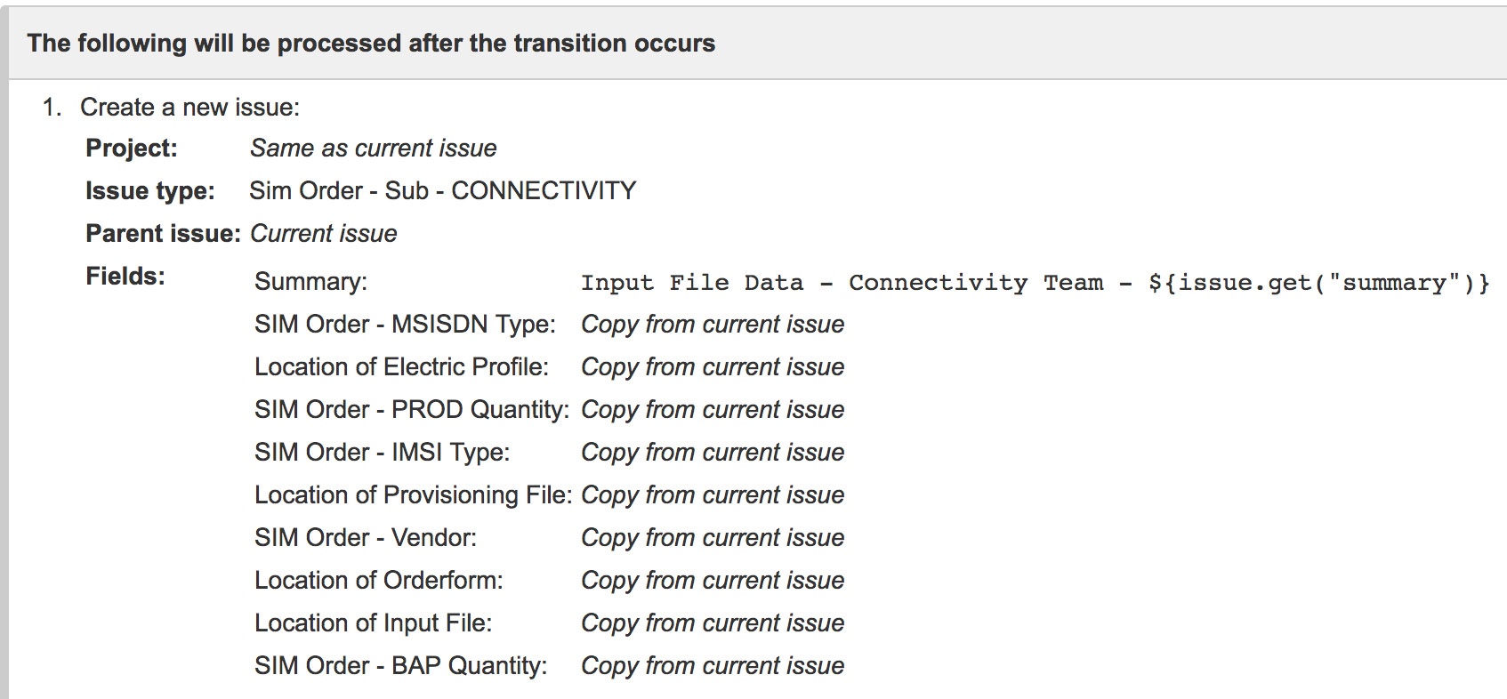The height and width of the screenshot is (699, 1507).
Task: Click the transition post-functions header text
Action: tap(371, 44)
